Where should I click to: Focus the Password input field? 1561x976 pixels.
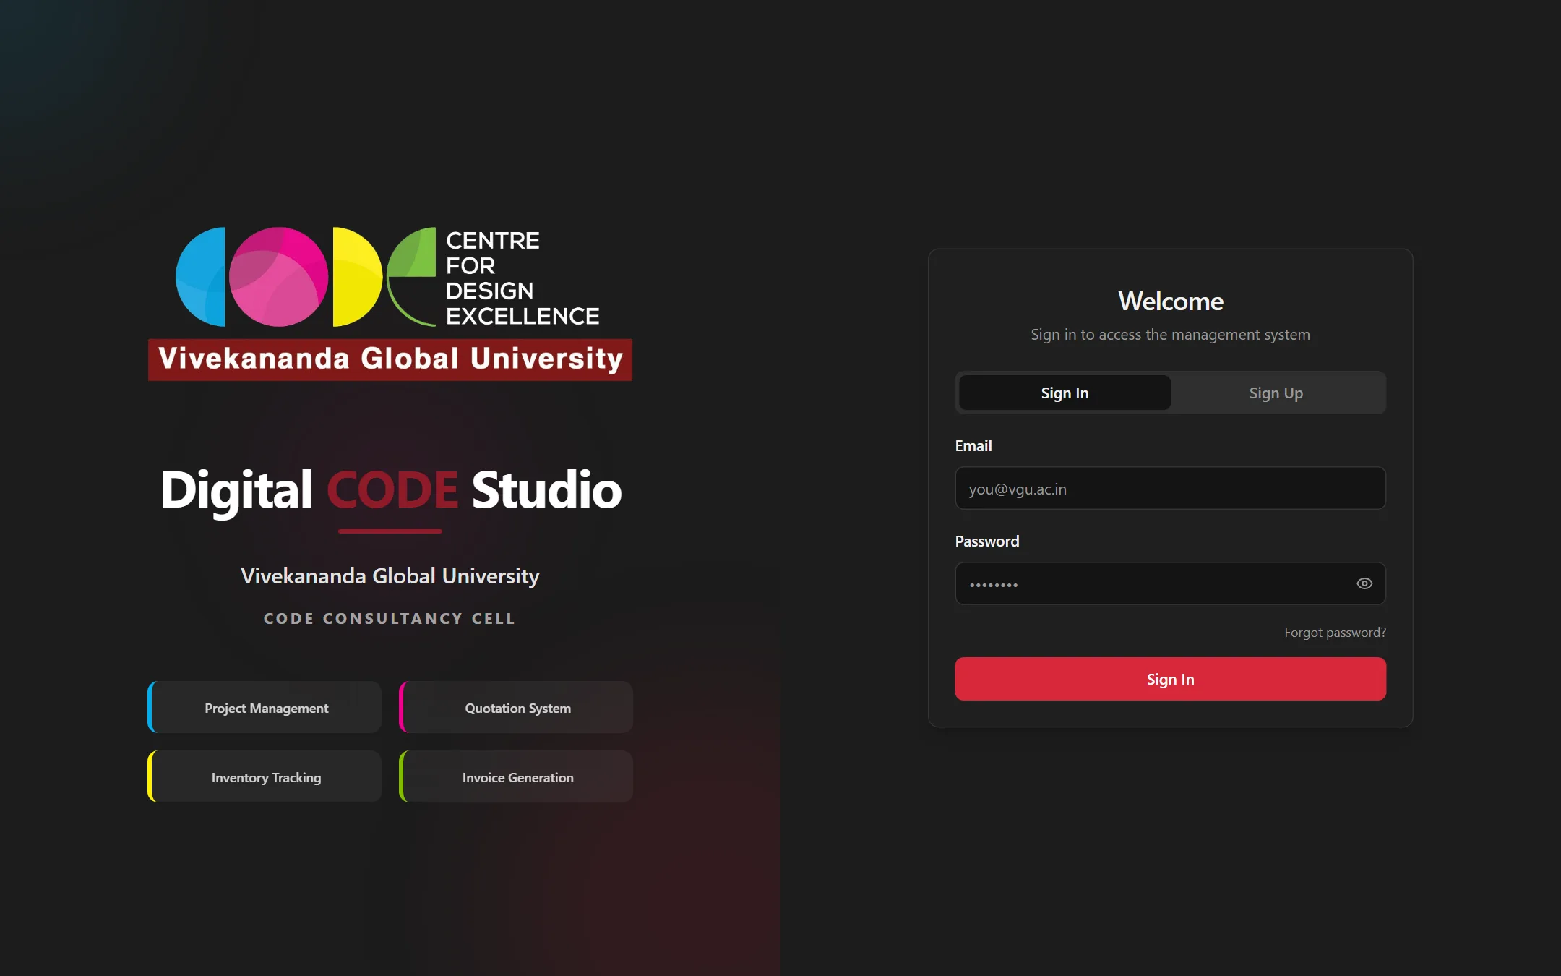pos(1170,583)
